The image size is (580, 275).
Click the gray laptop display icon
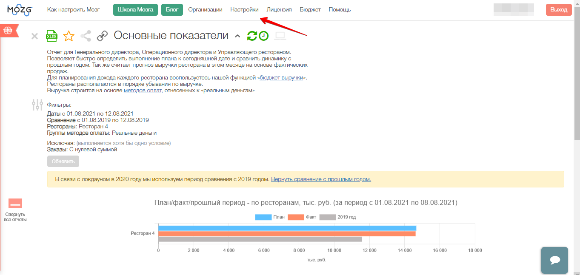tap(280, 36)
